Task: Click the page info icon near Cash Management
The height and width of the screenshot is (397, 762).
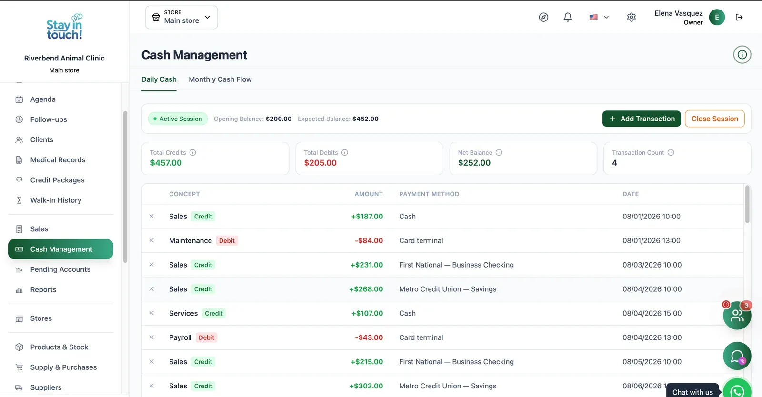Action: click(742, 55)
